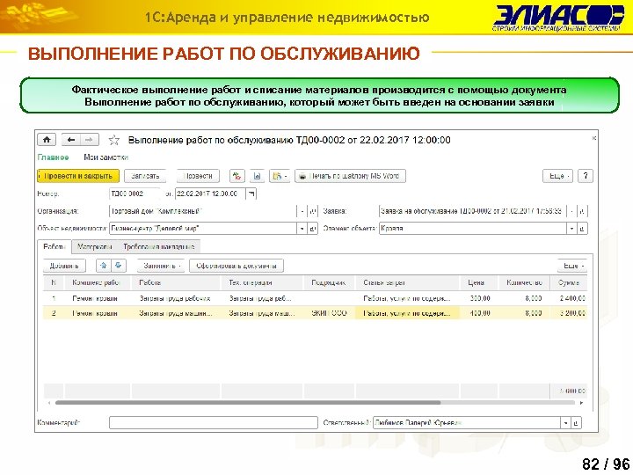
Task: Switch to Главное section
Action: coord(53,157)
